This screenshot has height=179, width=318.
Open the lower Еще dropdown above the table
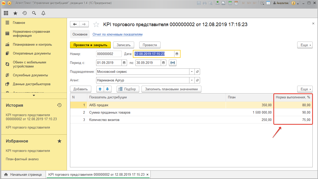pos(305,89)
